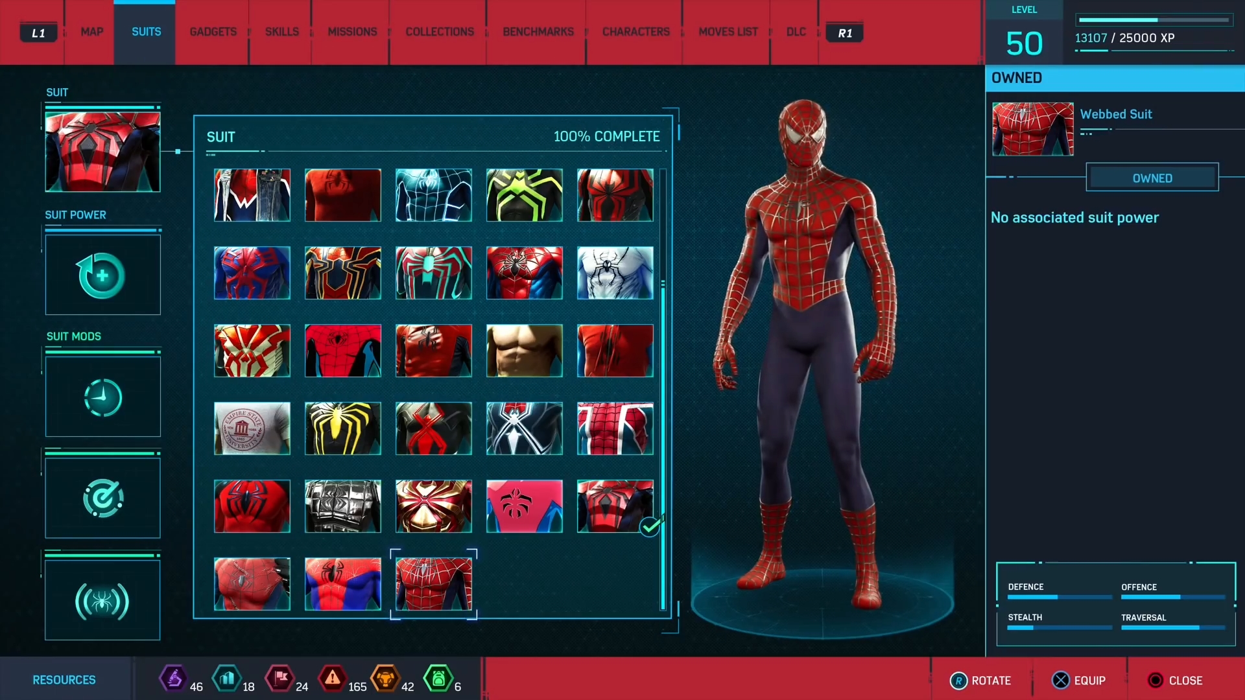Select the blue 2099 suit with red spider
The image size is (1245, 700).
point(252,273)
